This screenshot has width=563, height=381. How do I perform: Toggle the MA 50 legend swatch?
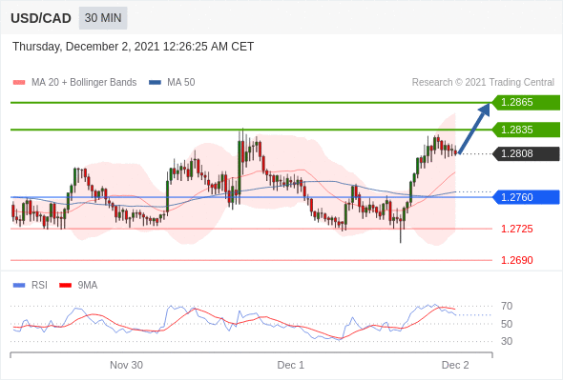[156, 83]
